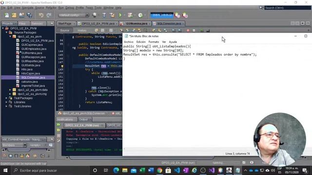Open Windows Start menu
Image resolution: width=312 pixels, height=175 pixels.
tap(5, 171)
